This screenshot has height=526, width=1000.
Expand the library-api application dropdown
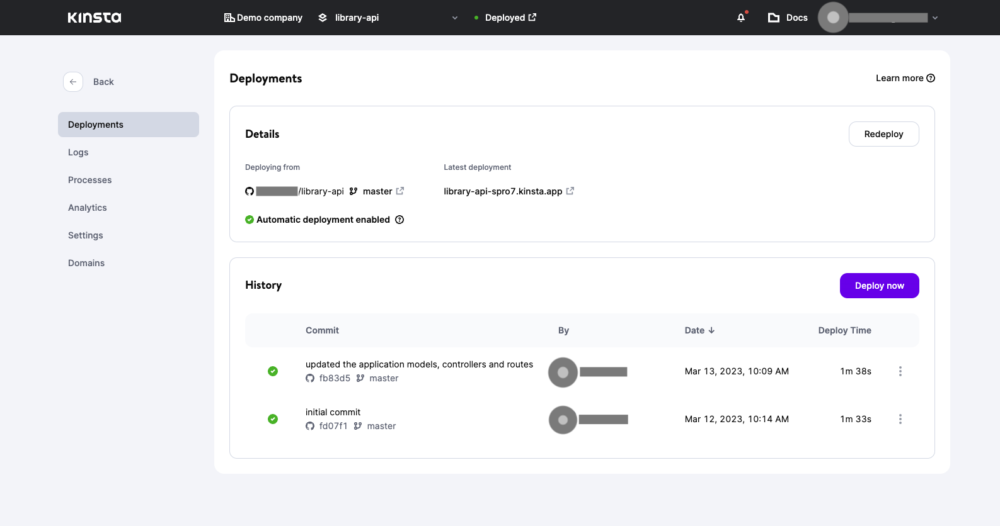(455, 18)
